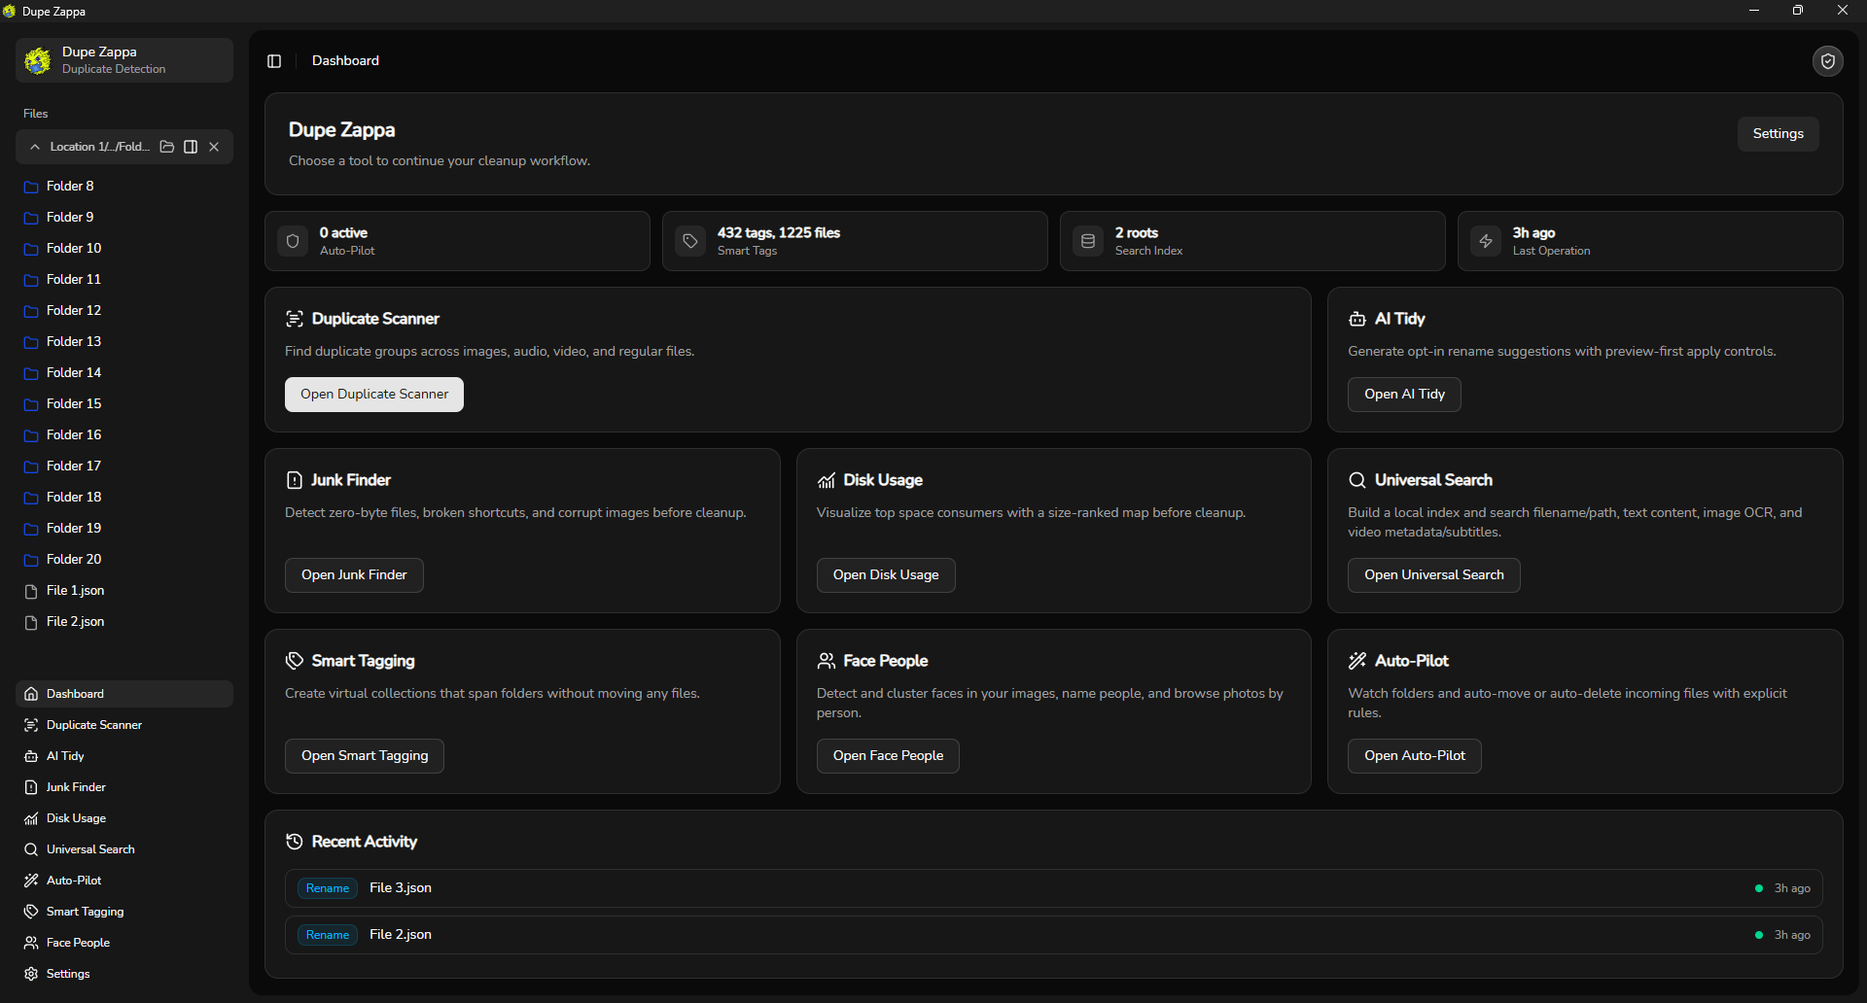Click the 2 roots Search Index stat
Viewport: 1867px width, 1003px height.
tap(1252, 241)
